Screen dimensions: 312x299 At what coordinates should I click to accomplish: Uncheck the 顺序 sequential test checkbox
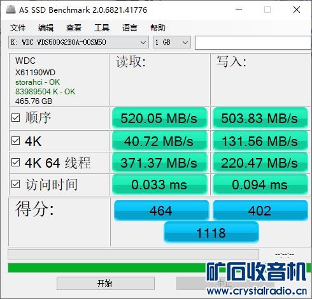[16, 117]
